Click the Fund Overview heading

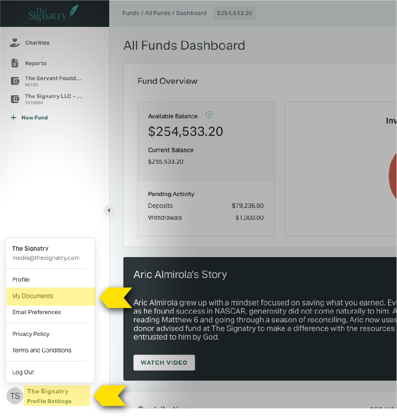coord(168,81)
